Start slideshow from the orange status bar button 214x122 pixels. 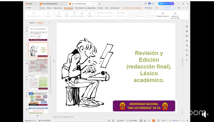tap(154, 120)
